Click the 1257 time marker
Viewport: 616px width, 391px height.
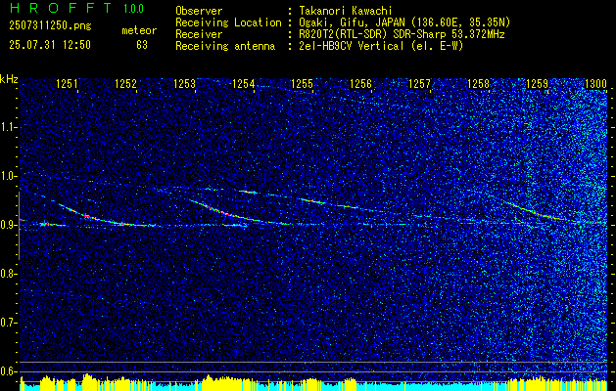[419, 83]
